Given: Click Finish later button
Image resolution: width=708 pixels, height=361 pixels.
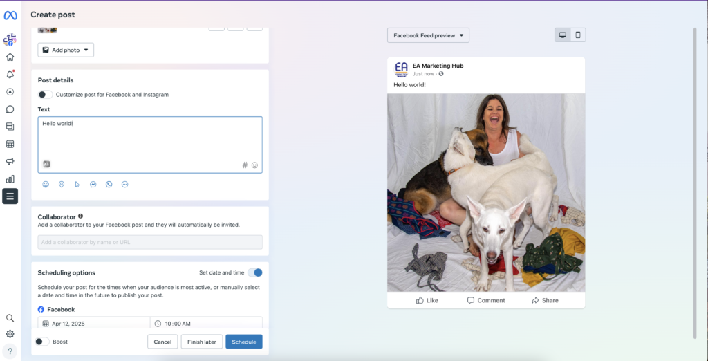Looking at the screenshot, I should (x=202, y=342).
